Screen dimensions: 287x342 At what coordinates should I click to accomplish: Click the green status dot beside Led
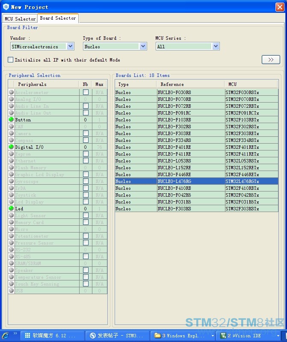coord(11,208)
